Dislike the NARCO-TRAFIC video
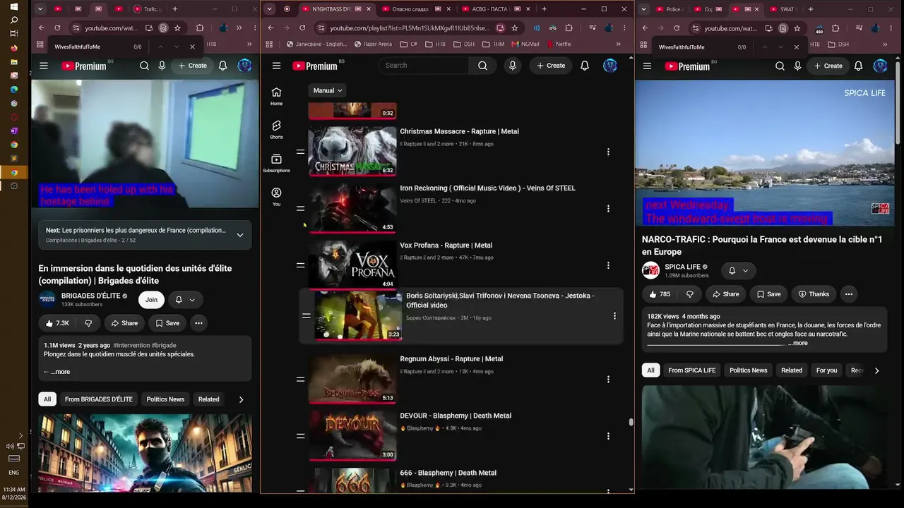This screenshot has height=508, width=904. click(x=689, y=294)
